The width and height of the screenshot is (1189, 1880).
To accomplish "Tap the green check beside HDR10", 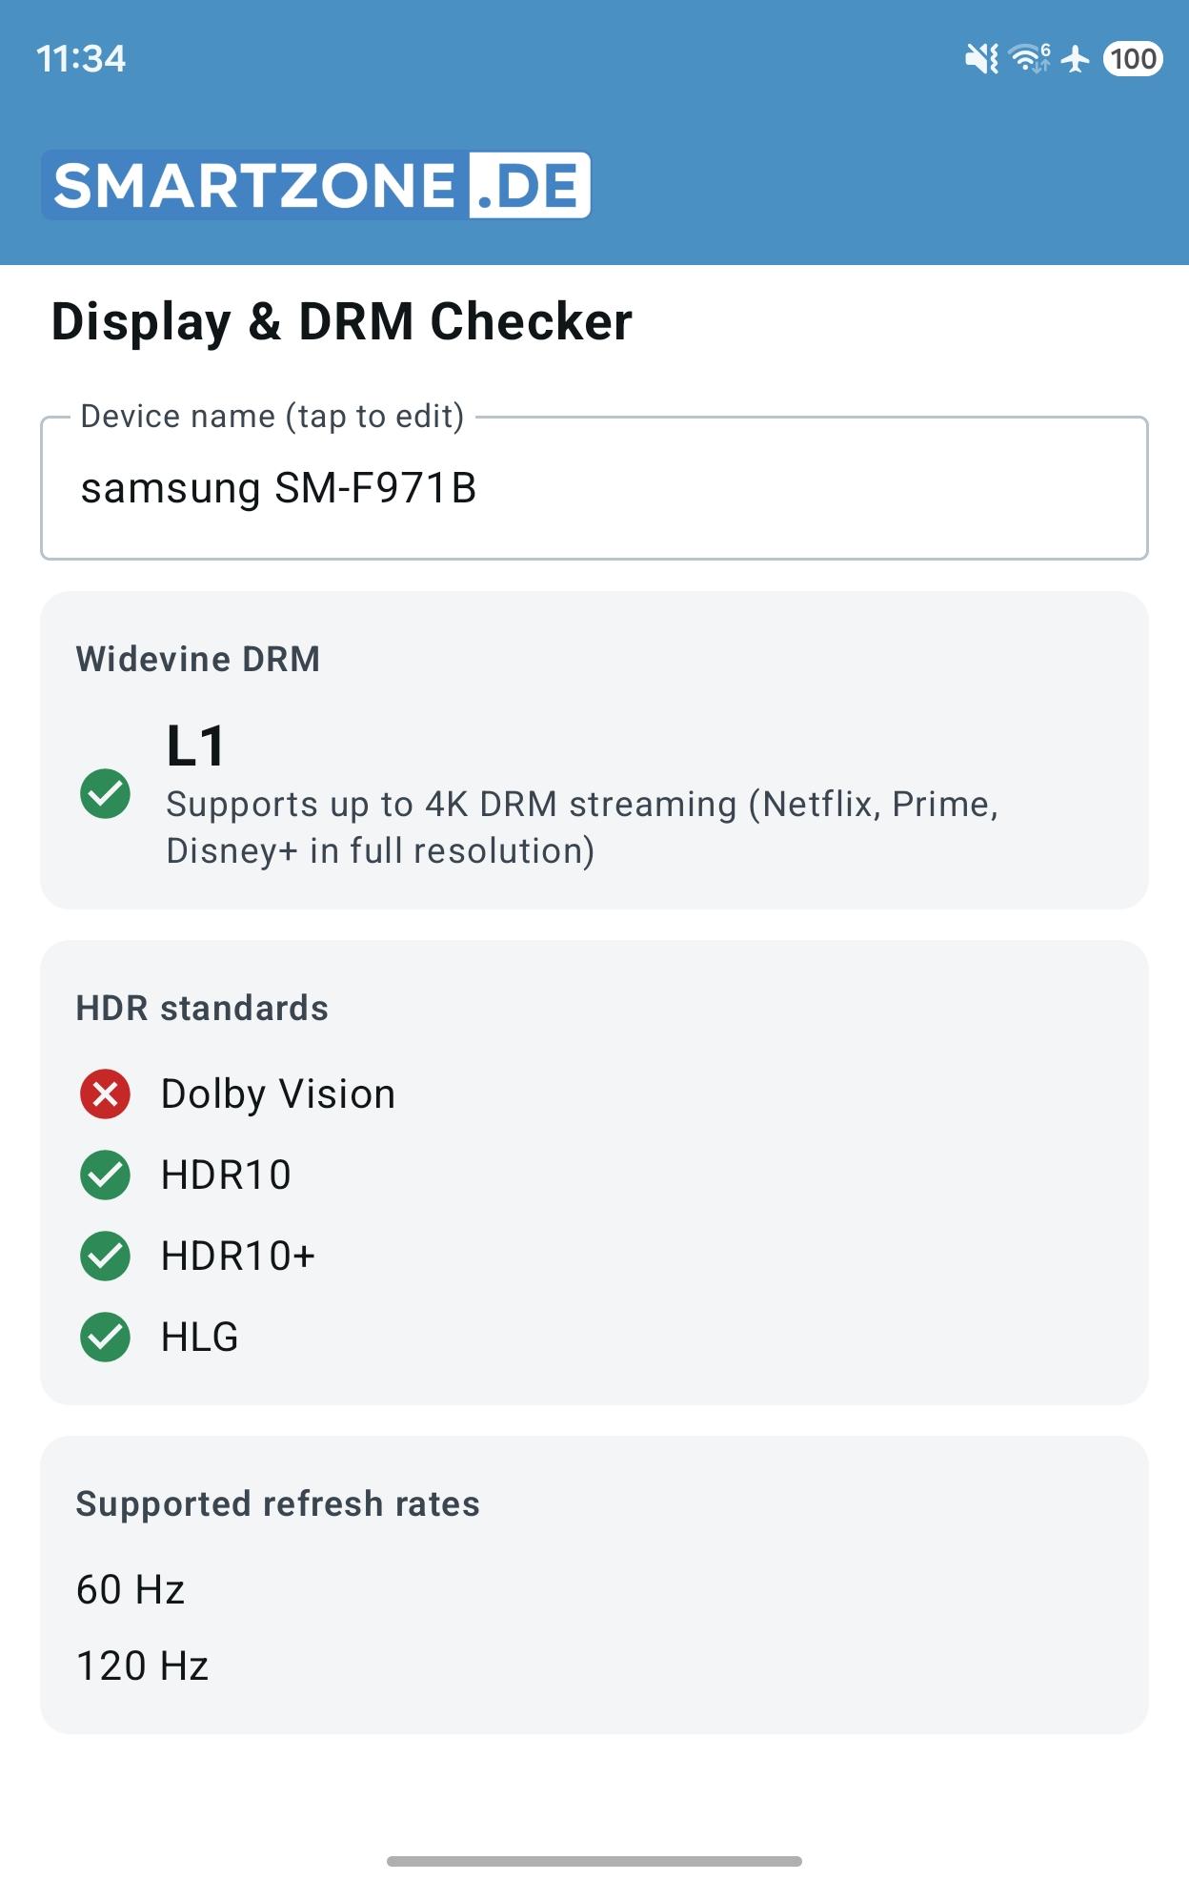I will point(106,1175).
